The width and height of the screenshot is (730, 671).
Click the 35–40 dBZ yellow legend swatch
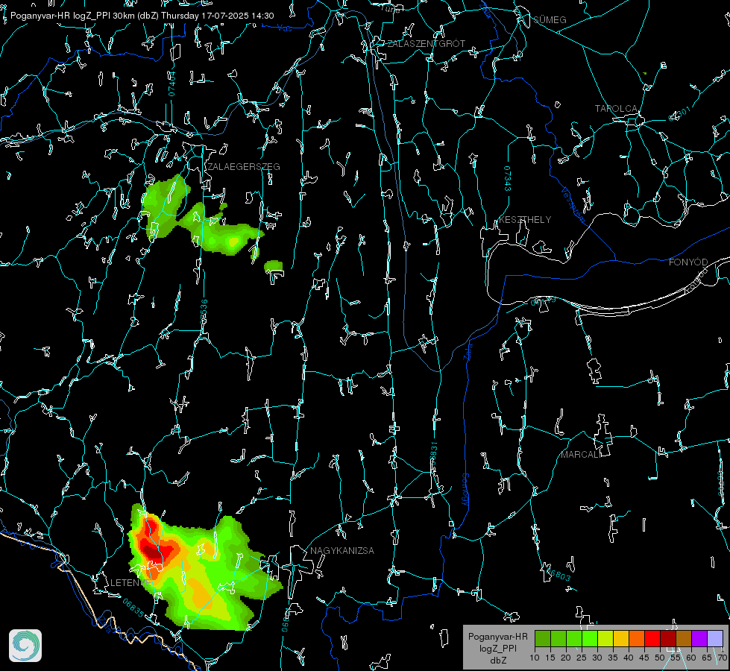(621, 638)
